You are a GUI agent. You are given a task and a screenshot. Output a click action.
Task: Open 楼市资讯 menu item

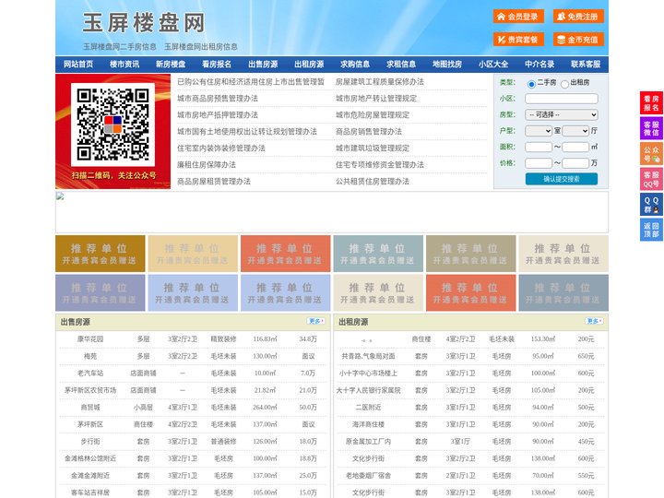(125, 65)
